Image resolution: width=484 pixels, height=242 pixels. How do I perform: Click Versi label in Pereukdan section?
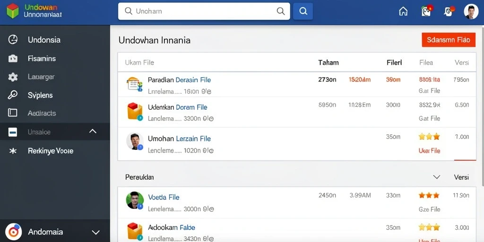461,177
